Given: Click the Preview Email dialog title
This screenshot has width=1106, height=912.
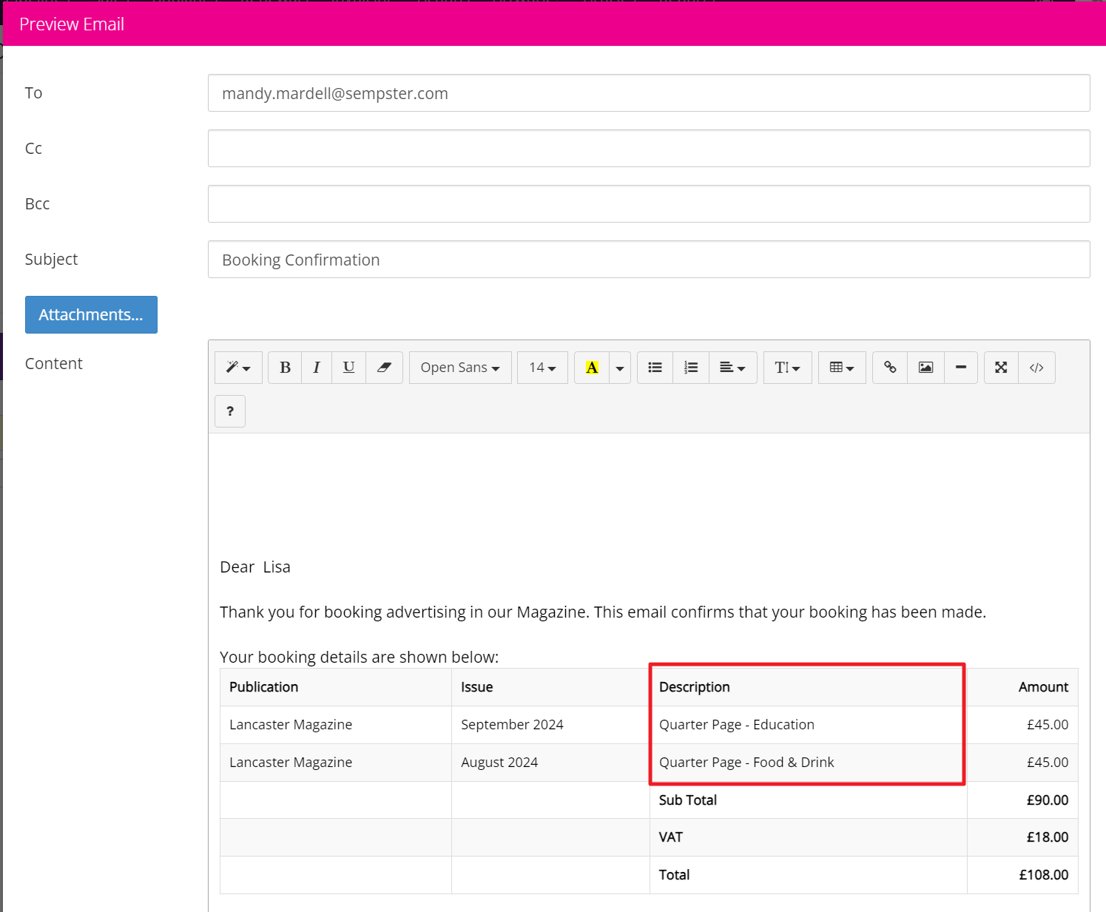Looking at the screenshot, I should coord(72,24).
